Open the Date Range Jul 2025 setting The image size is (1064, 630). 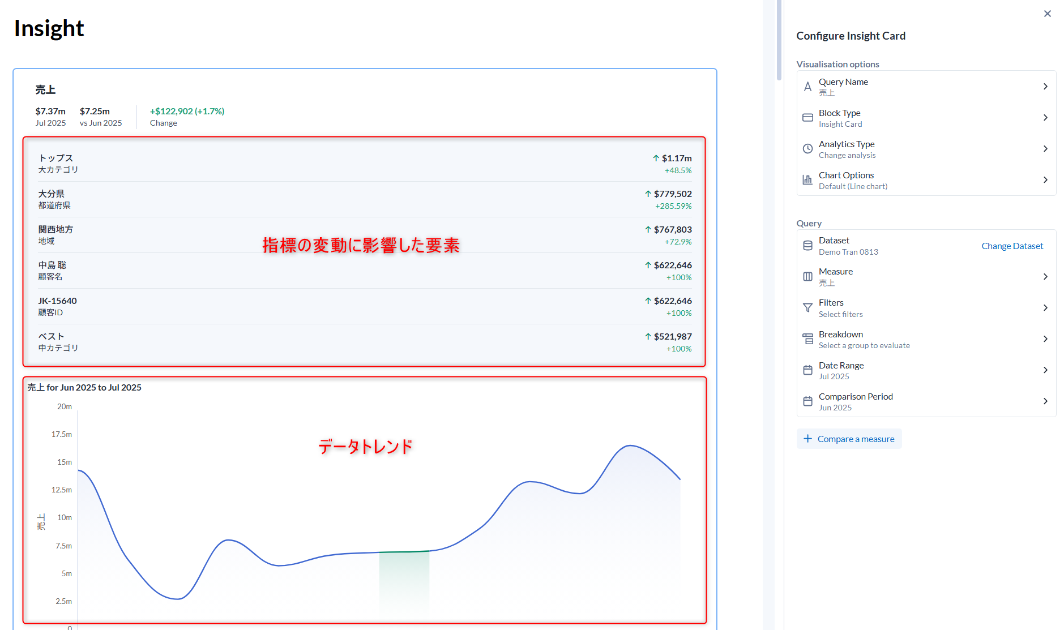pos(926,370)
